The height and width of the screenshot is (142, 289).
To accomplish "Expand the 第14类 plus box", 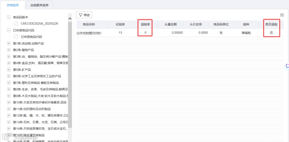I will 9,129.
